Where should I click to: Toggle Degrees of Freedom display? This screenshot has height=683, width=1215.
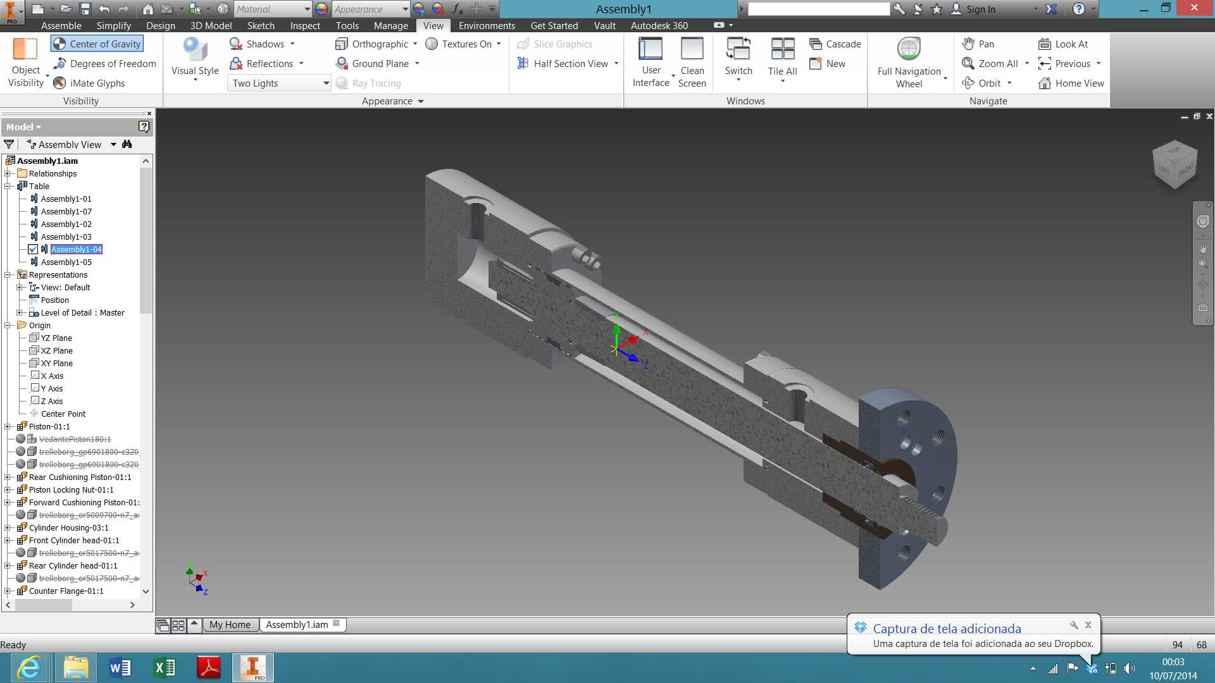[104, 63]
